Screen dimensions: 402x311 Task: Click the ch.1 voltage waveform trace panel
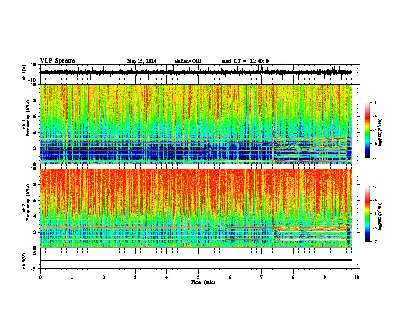[199, 72]
